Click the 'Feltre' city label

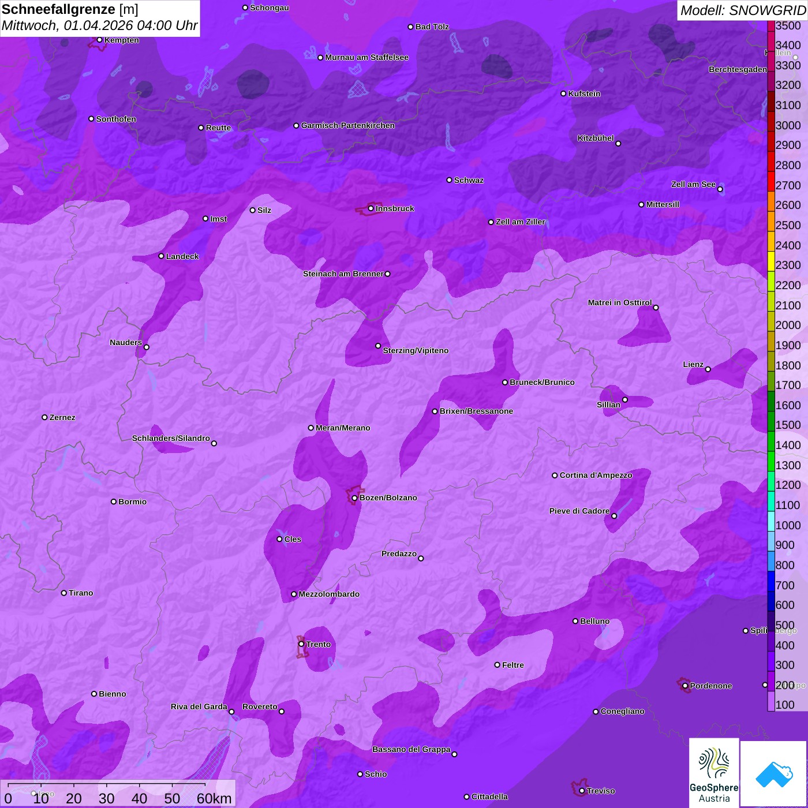pos(513,665)
